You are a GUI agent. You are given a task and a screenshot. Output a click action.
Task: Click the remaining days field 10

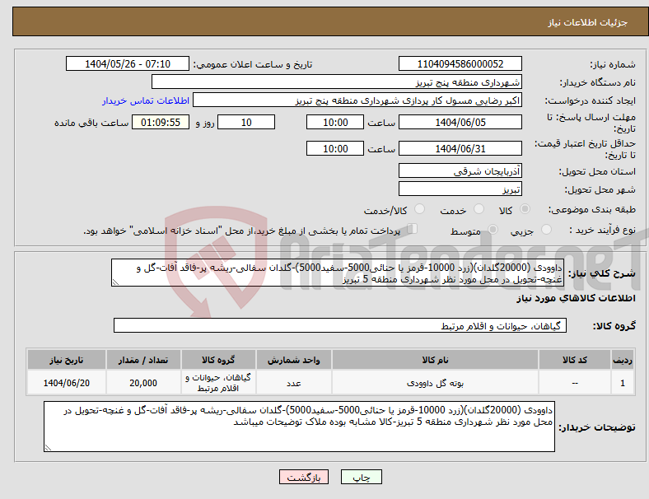[x=246, y=123]
